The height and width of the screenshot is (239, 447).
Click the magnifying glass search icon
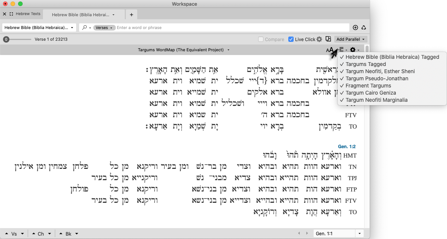pyautogui.click(x=85, y=28)
